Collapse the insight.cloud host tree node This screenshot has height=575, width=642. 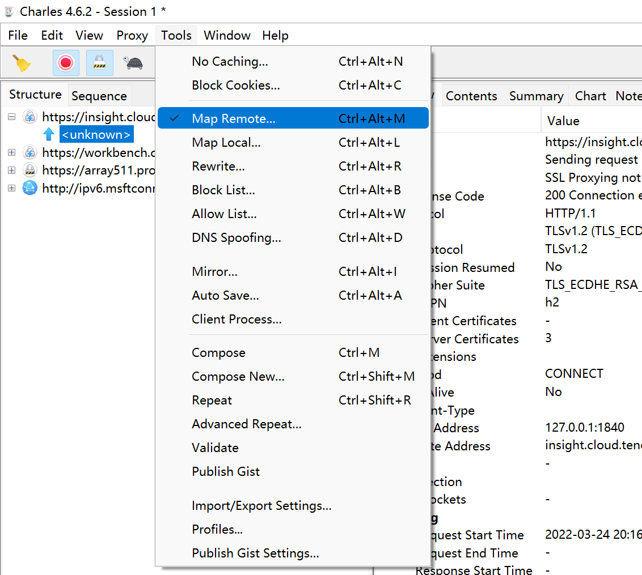(x=11, y=117)
